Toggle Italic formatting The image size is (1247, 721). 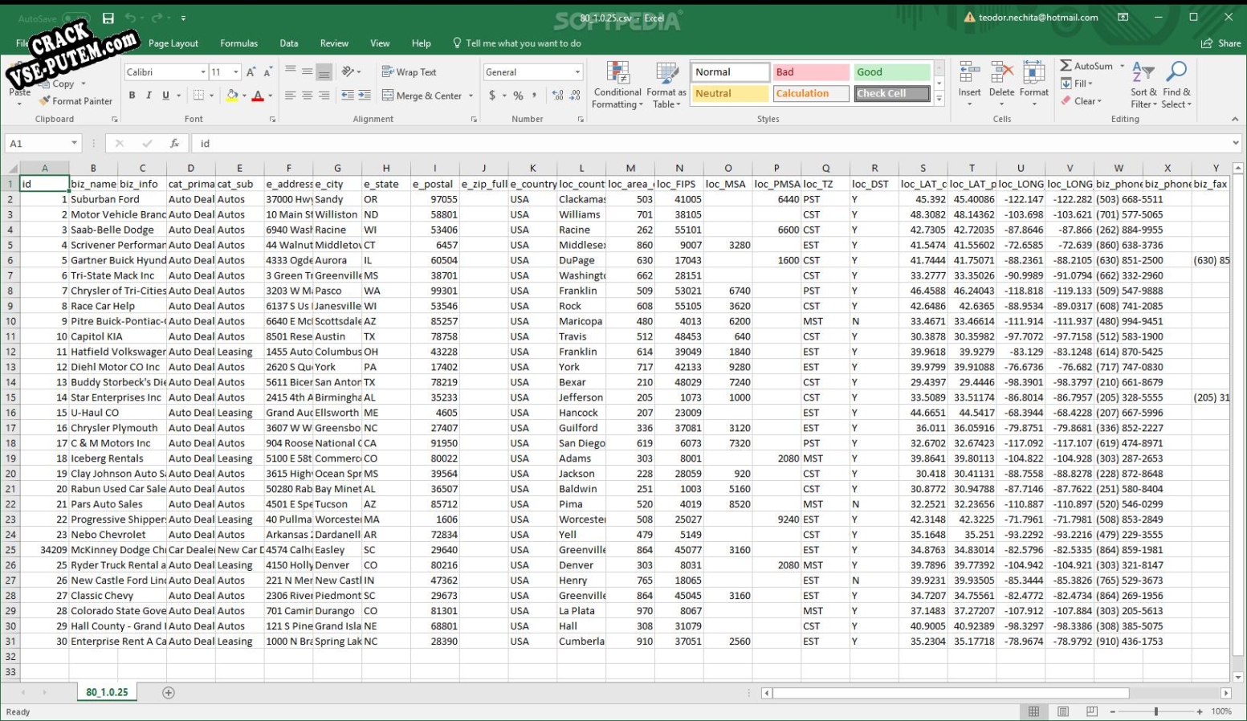(149, 96)
